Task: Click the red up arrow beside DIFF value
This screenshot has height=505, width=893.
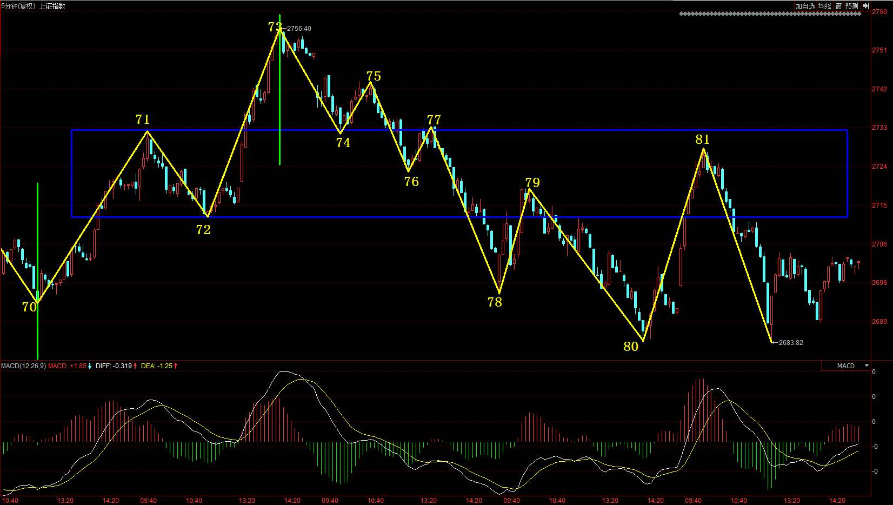Action: point(135,366)
